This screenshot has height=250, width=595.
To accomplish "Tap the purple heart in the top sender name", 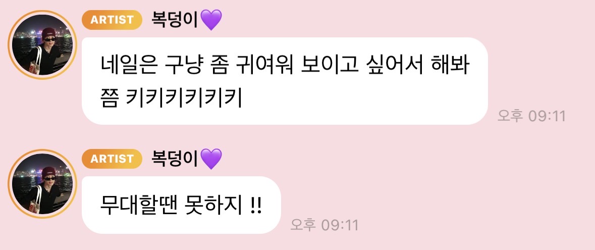I will 211,20.
